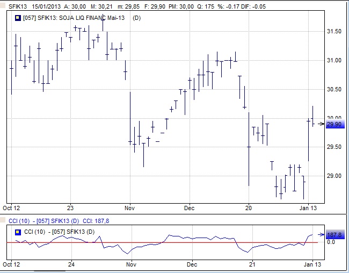Click the SFIK13 legend square icon

(17, 18)
